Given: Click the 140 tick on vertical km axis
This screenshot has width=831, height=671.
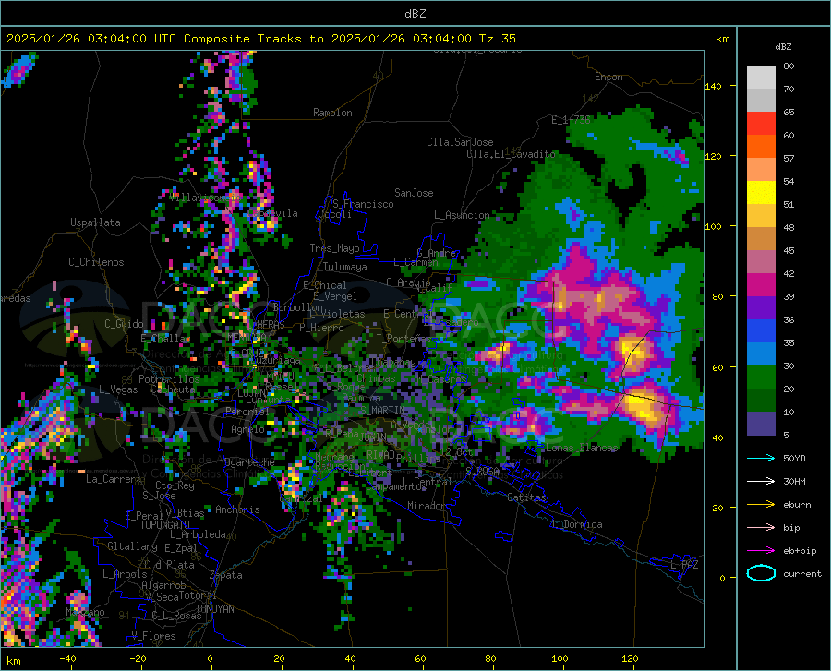Looking at the screenshot, I should (x=714, y=86).
